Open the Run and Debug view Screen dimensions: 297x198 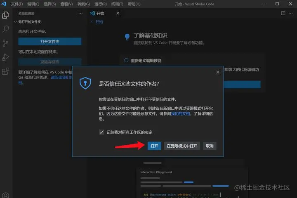click(x=5, y=57)
